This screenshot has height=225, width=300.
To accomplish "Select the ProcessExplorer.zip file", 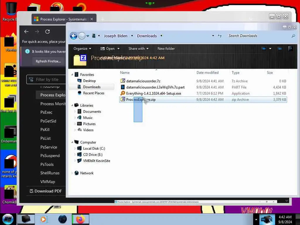I will point(203,100).
